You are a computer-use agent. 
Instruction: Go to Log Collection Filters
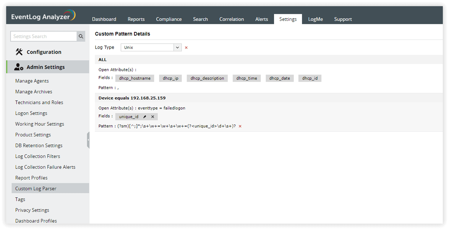click(38, 156)
